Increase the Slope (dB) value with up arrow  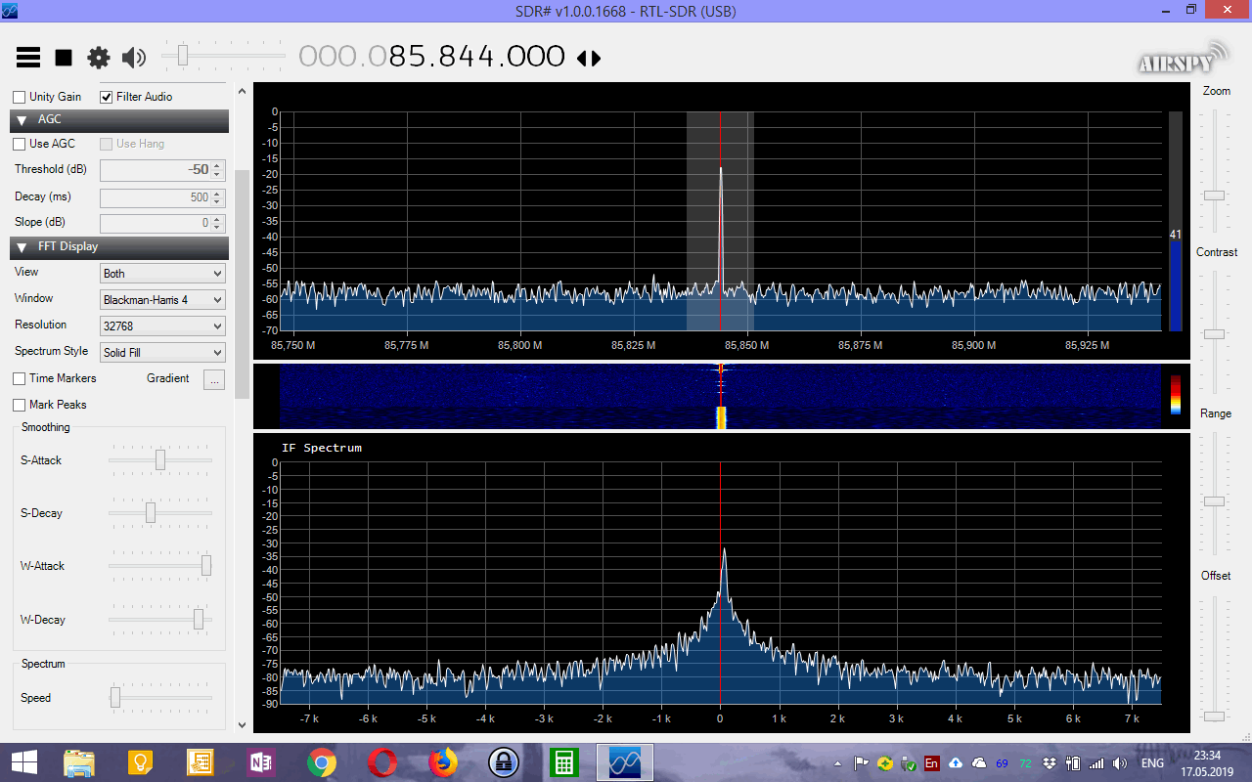pyautogui.click(x=218, y=219)
